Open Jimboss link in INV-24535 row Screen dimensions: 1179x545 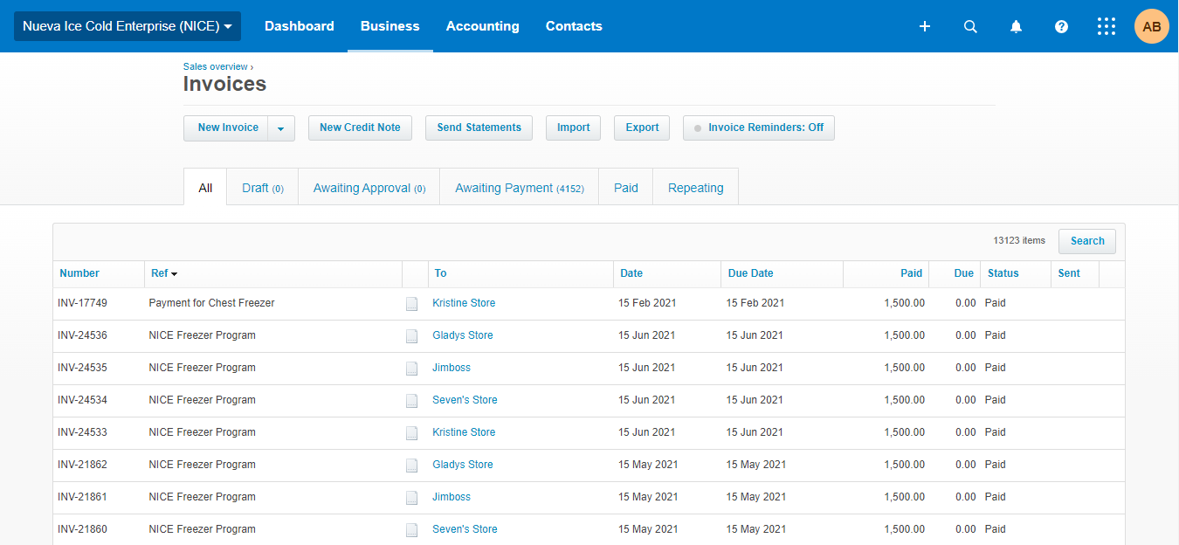[x=452, y=368]
